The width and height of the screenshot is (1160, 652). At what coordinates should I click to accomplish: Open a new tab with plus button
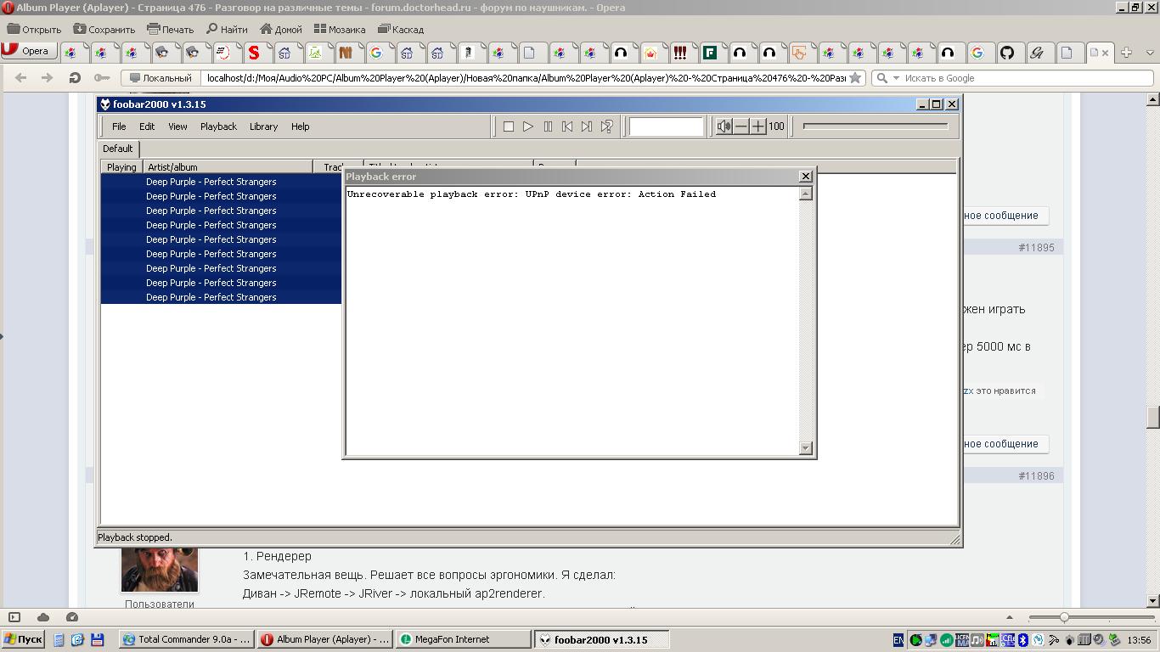(x=1126, y=52)
